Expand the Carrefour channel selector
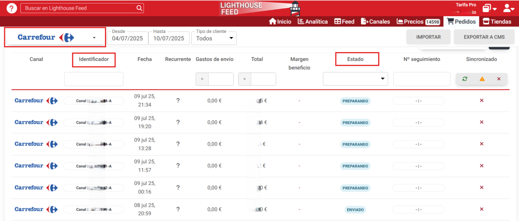The height and width of the screenshot is (221, 519). [55, 38]
